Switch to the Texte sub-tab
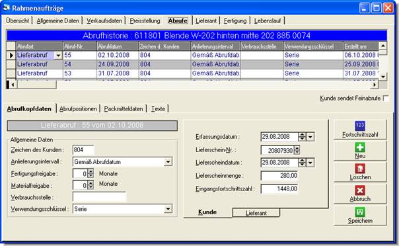Image resolution: width=399 pixels, height=246 pixels. click(158, 109)
